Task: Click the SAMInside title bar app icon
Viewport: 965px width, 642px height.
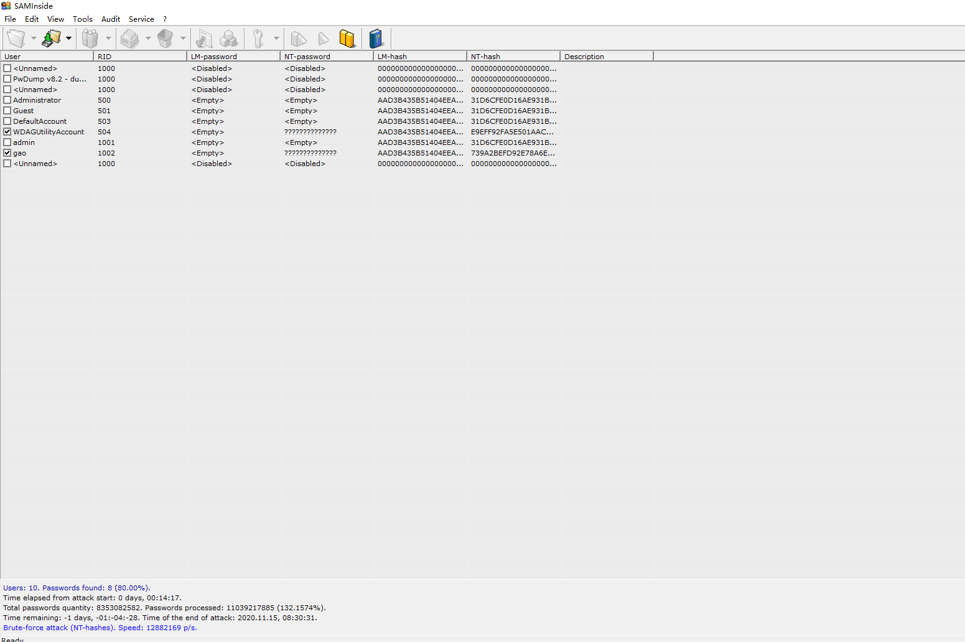Action: 6,6
